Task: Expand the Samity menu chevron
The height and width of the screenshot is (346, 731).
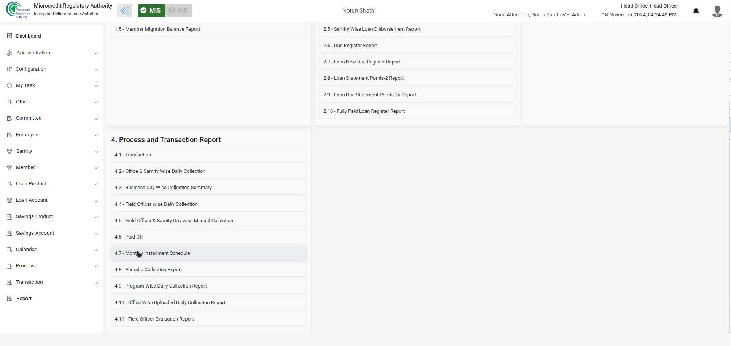Action: point(96,152)
